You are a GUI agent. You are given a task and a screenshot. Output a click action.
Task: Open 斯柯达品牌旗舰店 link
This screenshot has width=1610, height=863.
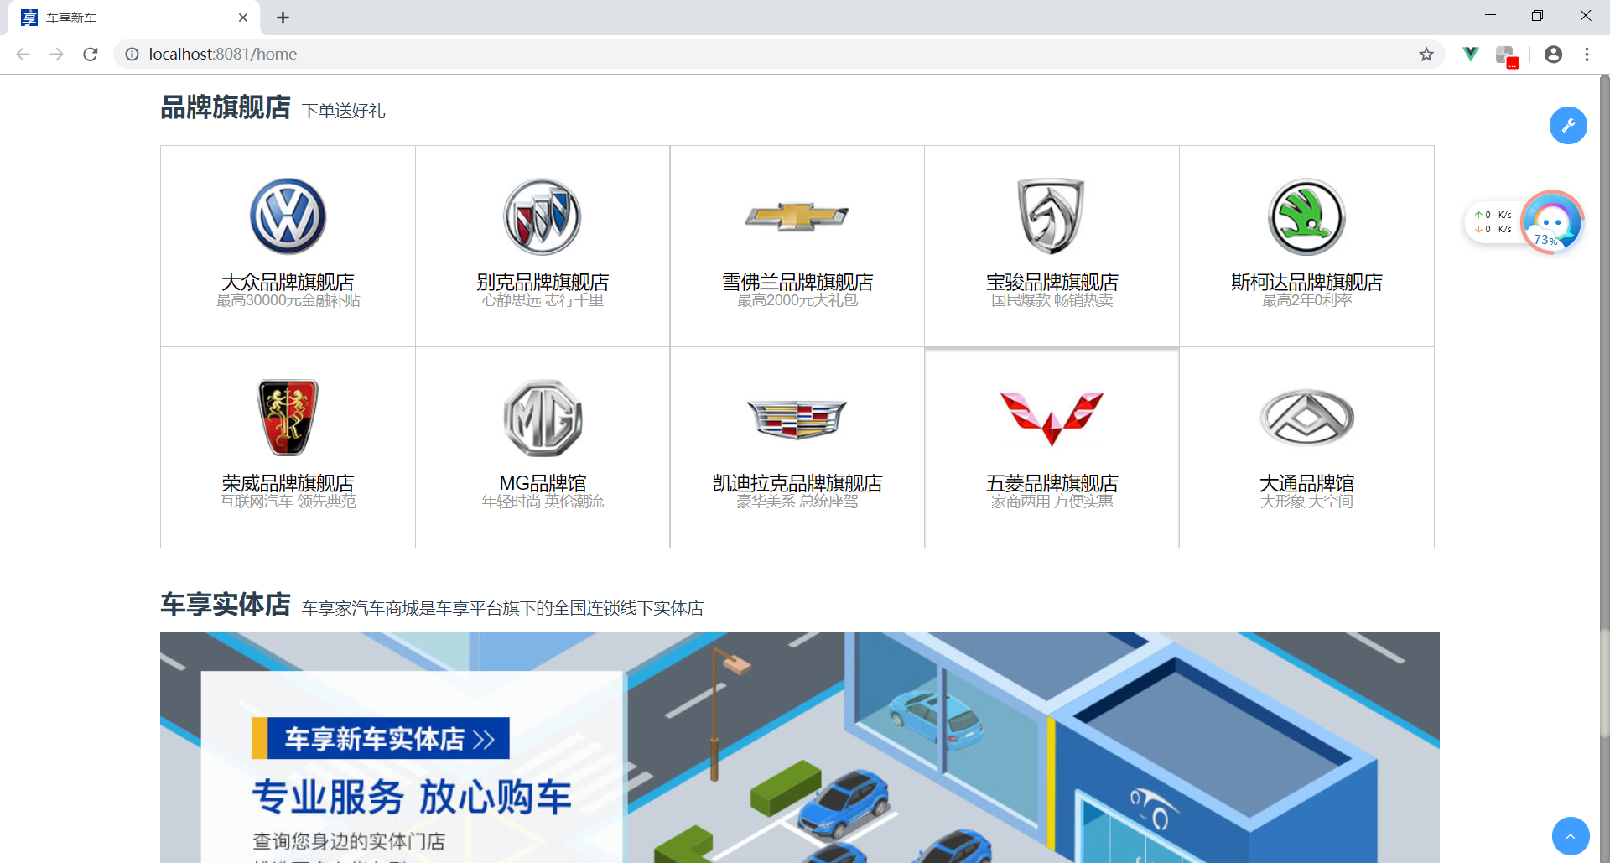coord(1306,282)
